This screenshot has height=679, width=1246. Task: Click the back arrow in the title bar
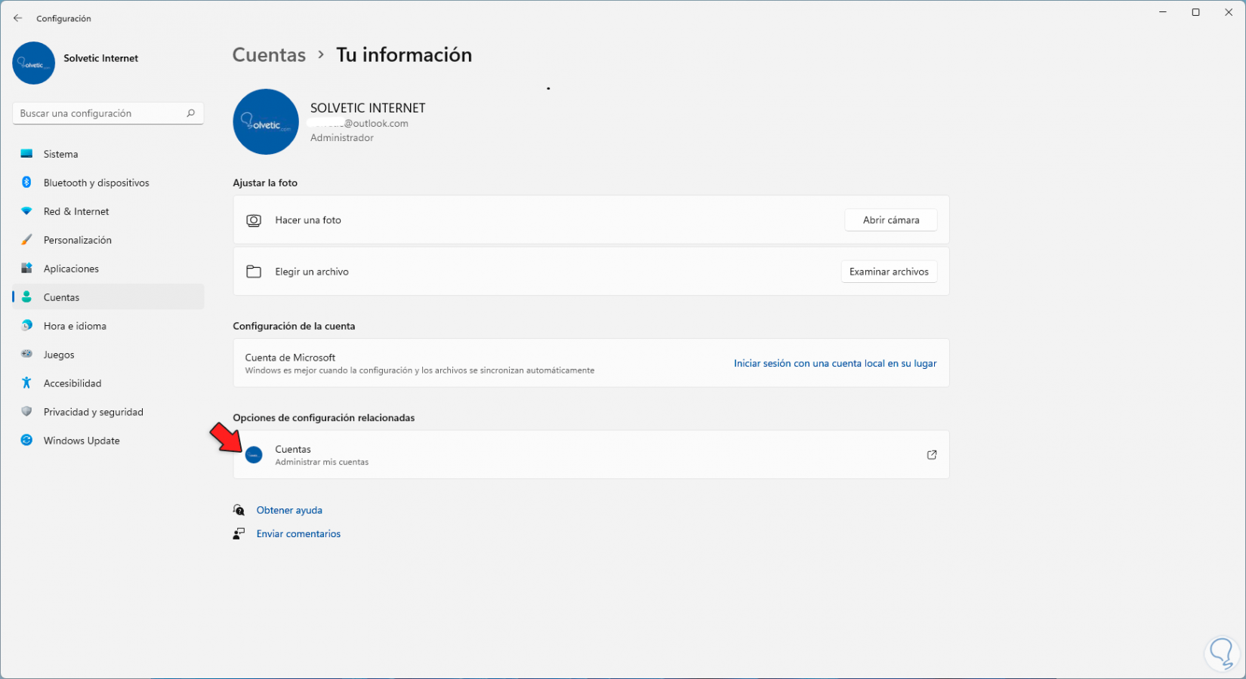coord(18,18)
